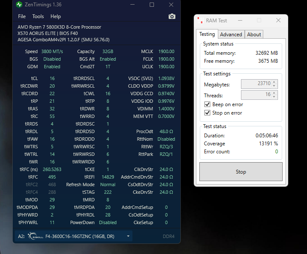
Task: Click the tRCDWR value 20
Action: tap(52, 86)
